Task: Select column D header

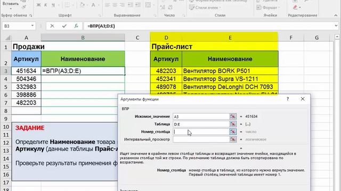Action: 166,38
